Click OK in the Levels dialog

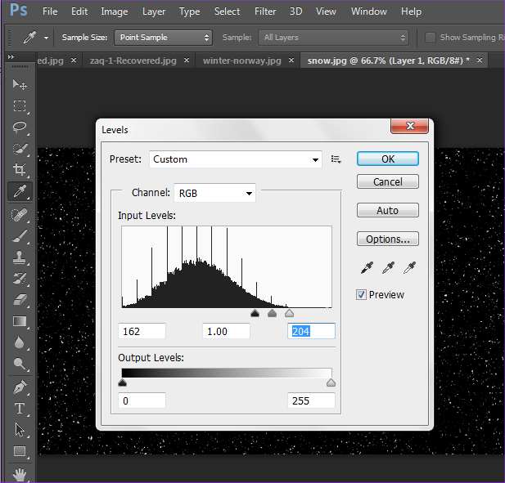coord(387,159)
